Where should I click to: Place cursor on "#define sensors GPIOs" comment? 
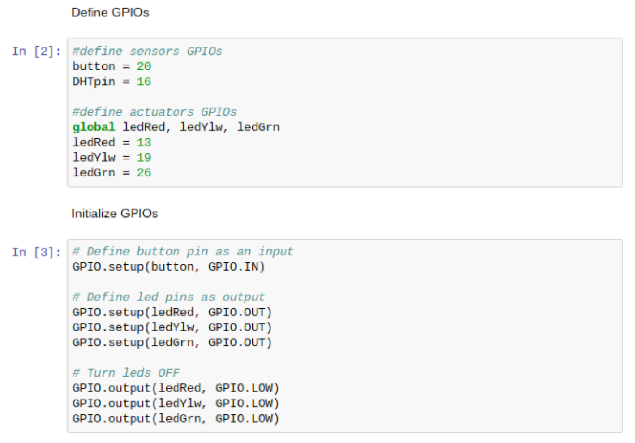(x=147, y=52)
